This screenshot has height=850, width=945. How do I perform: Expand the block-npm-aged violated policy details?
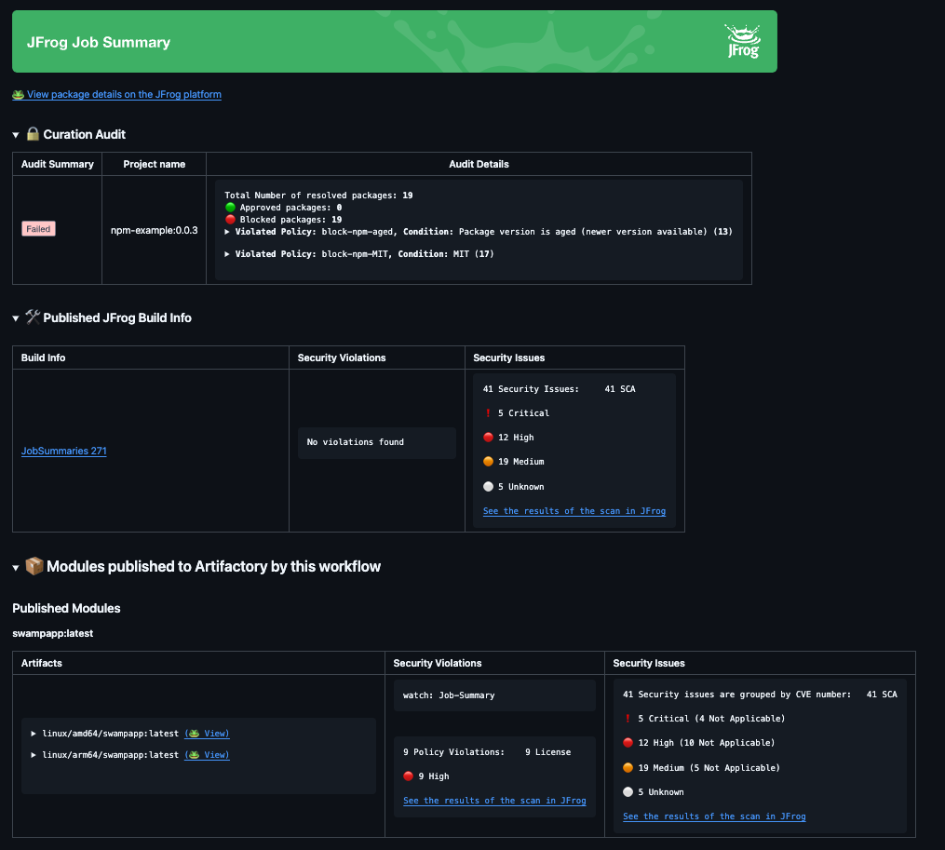coord(227,232)
